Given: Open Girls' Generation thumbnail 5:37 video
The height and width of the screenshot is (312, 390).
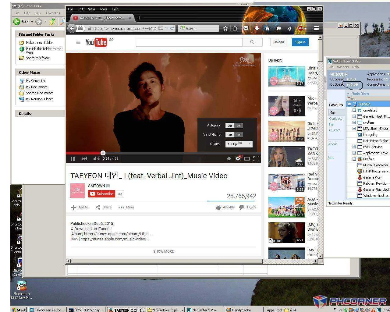Looking at the screenshot, I should 287,76.
